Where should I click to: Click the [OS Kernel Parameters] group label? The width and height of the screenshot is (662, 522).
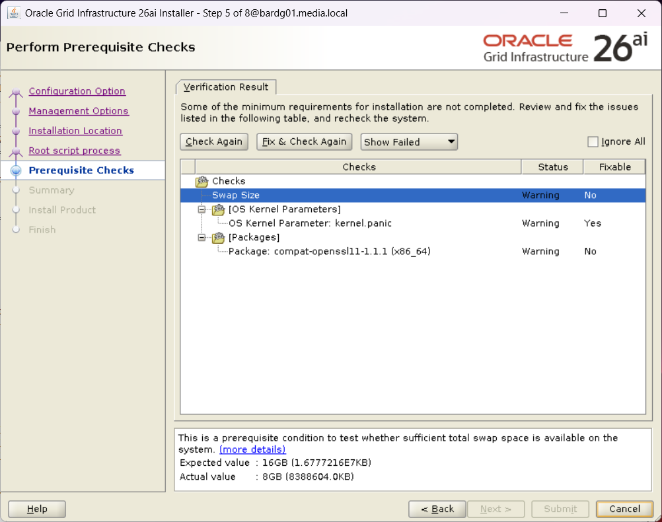pyautogui.click(x=285, y=209)
